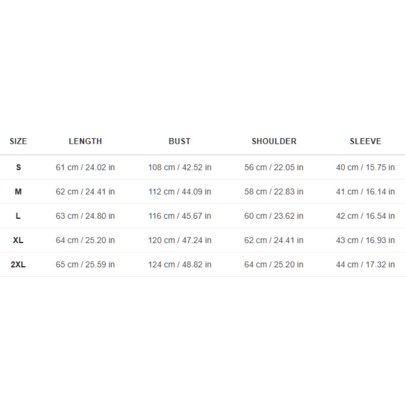The image size is (405, 405).
Task: Click the 61 cm / 24.02 in length cell
Action: [x=85, y=168]
